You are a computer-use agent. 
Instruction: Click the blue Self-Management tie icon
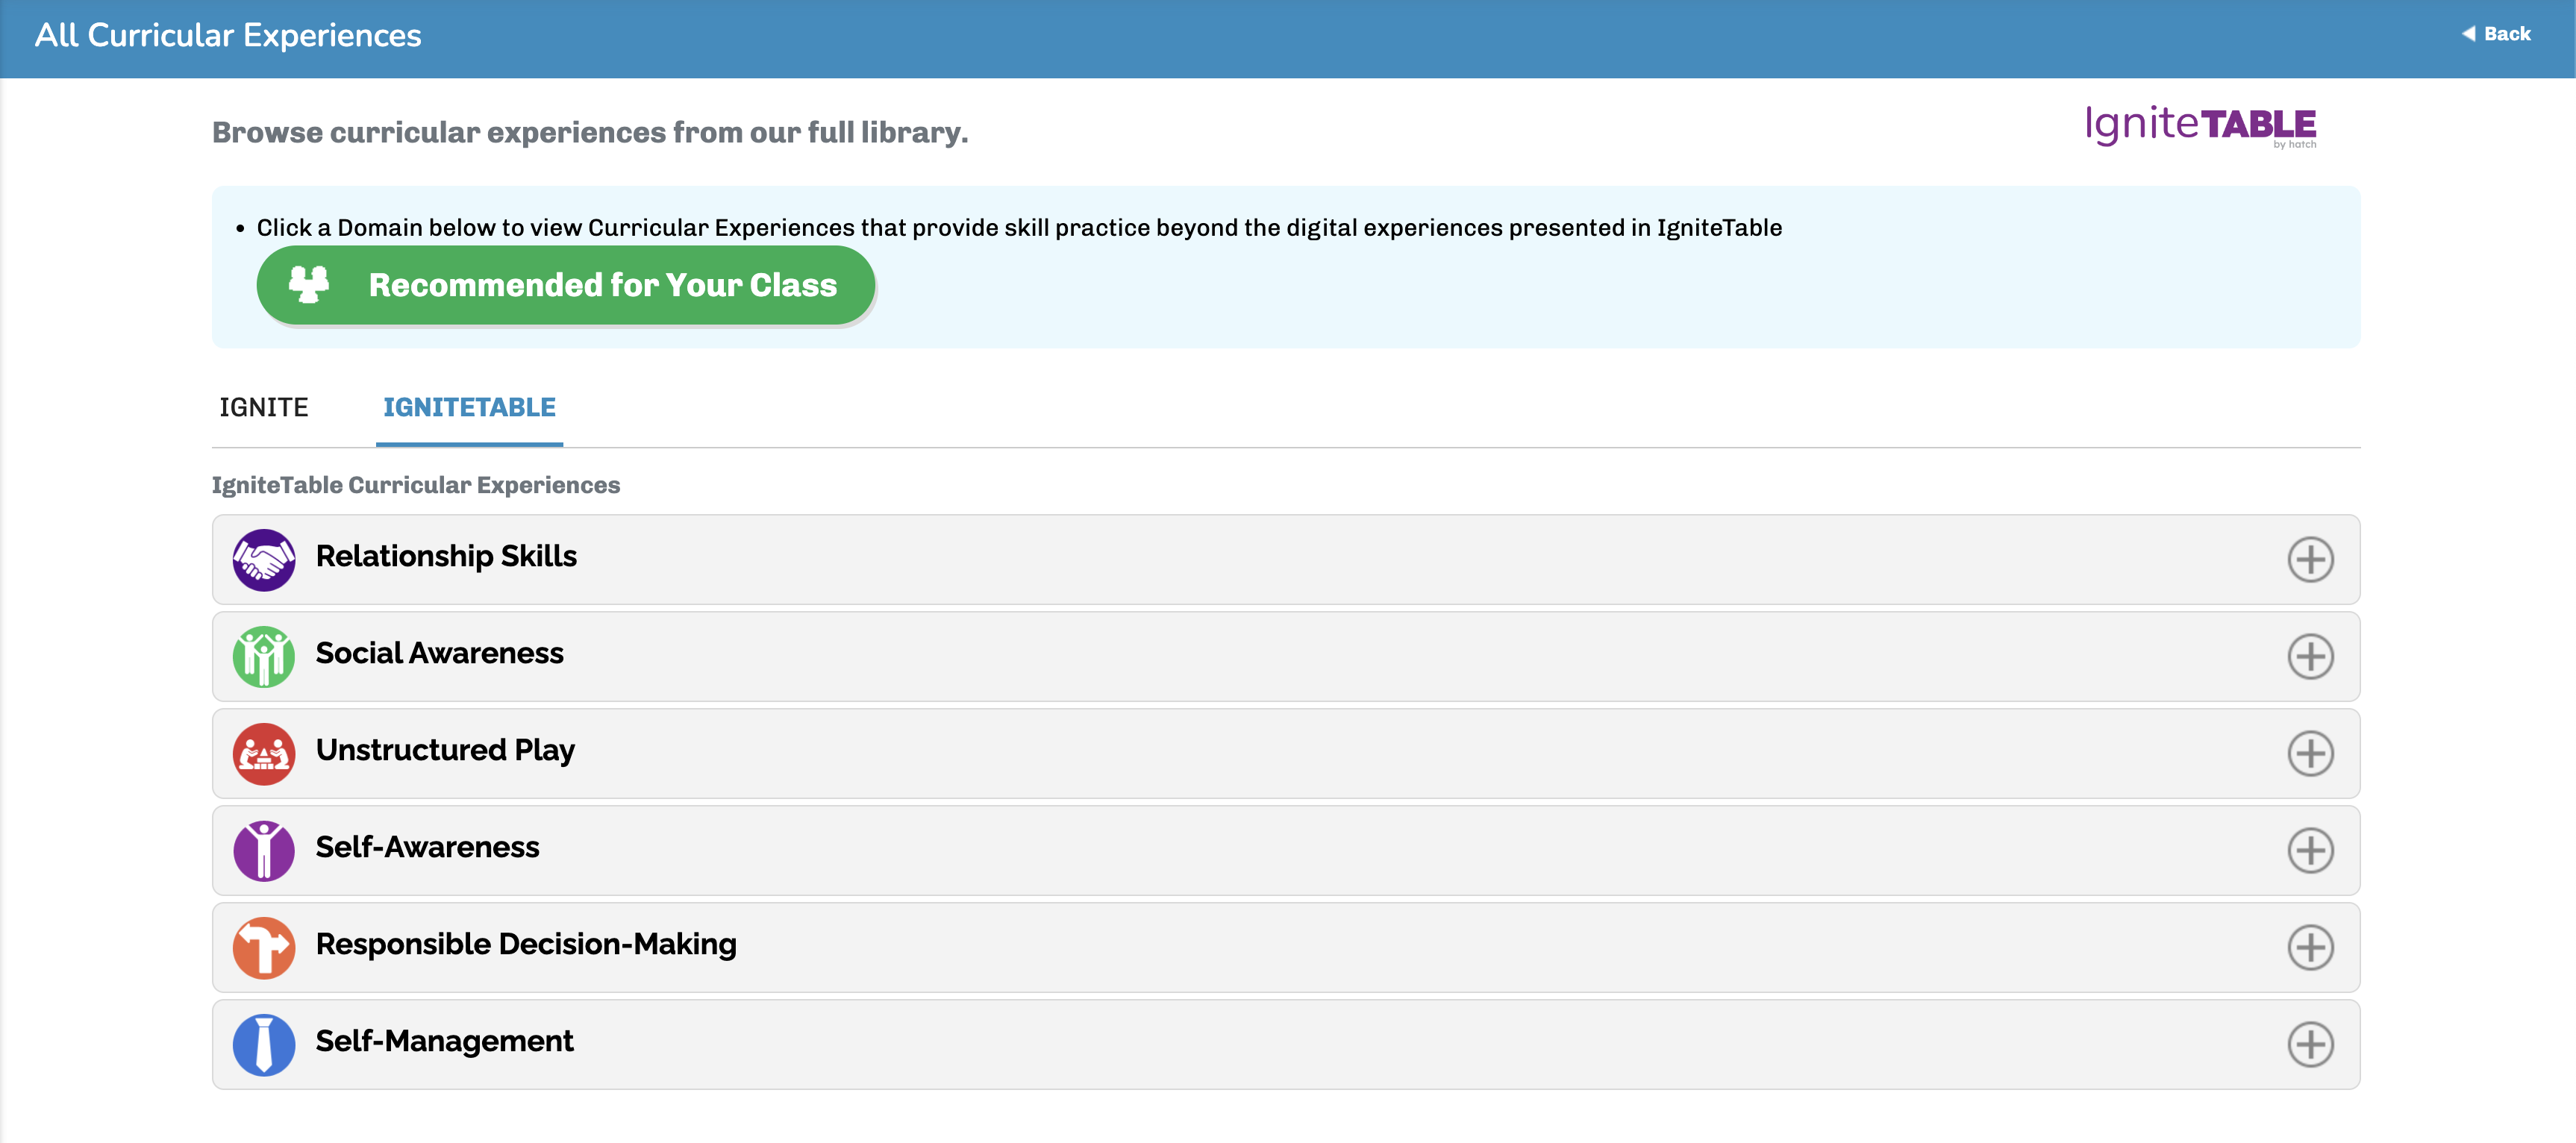tap(264, 1044)
